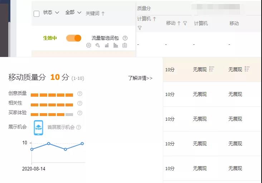
Task: Toggle the 生效中 orange switch off
Action: [x=74, y=38]
